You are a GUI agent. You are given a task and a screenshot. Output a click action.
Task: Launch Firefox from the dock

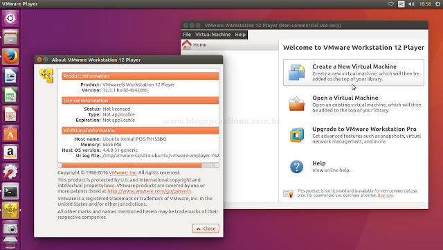(x=10, y=57)
